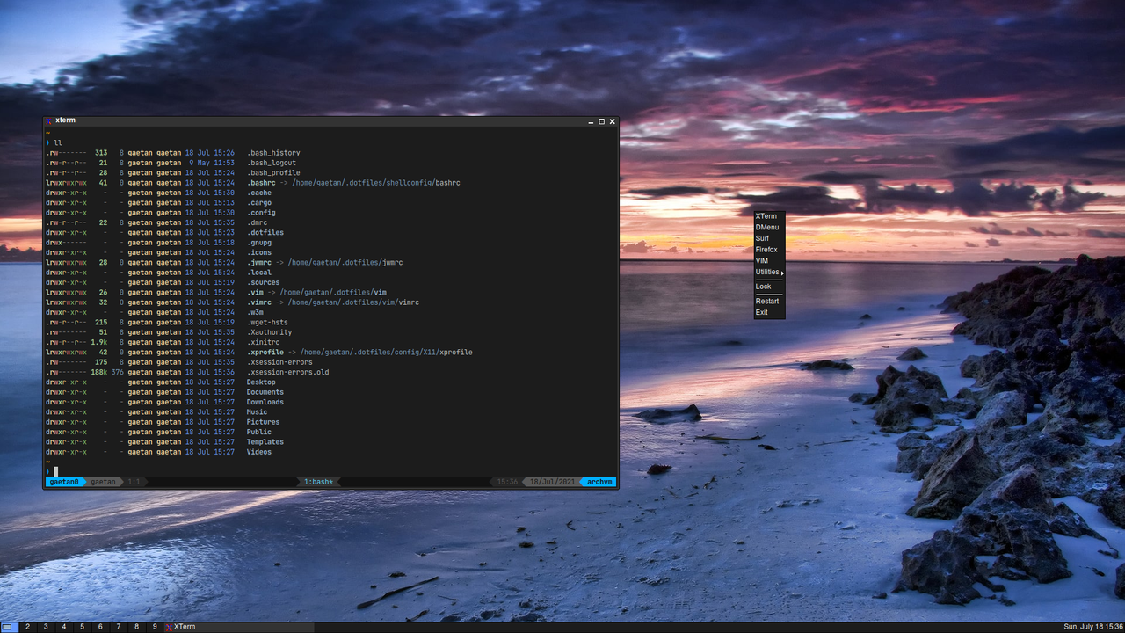This screenshot has height=633, width=1125.
Task: Launch XTerm from the root menu
Action: (769, 216)
